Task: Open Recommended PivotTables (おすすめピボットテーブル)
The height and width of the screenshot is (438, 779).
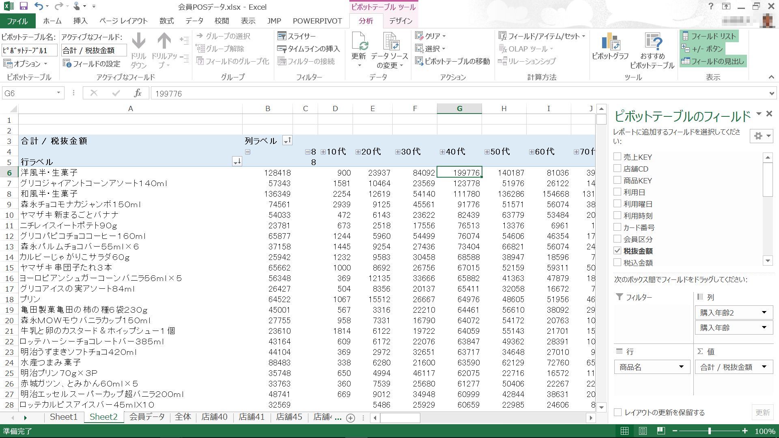Action: (652, 50)
